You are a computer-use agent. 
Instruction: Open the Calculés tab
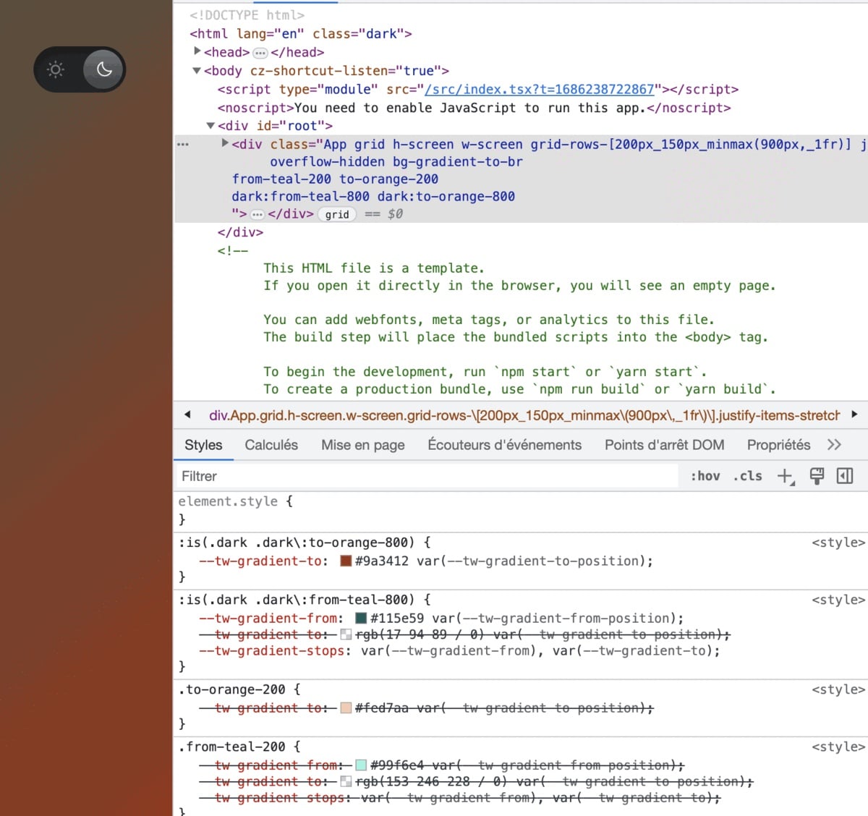(x=271, y=445)
